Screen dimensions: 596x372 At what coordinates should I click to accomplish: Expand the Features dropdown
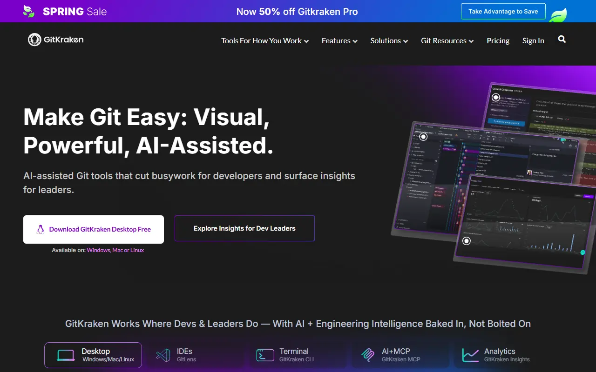(339, 41)
